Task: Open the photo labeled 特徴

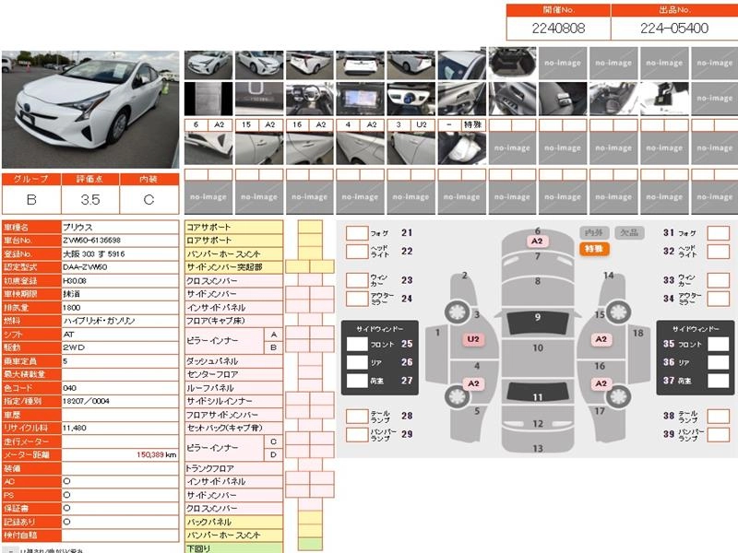Action: (462, 148)
